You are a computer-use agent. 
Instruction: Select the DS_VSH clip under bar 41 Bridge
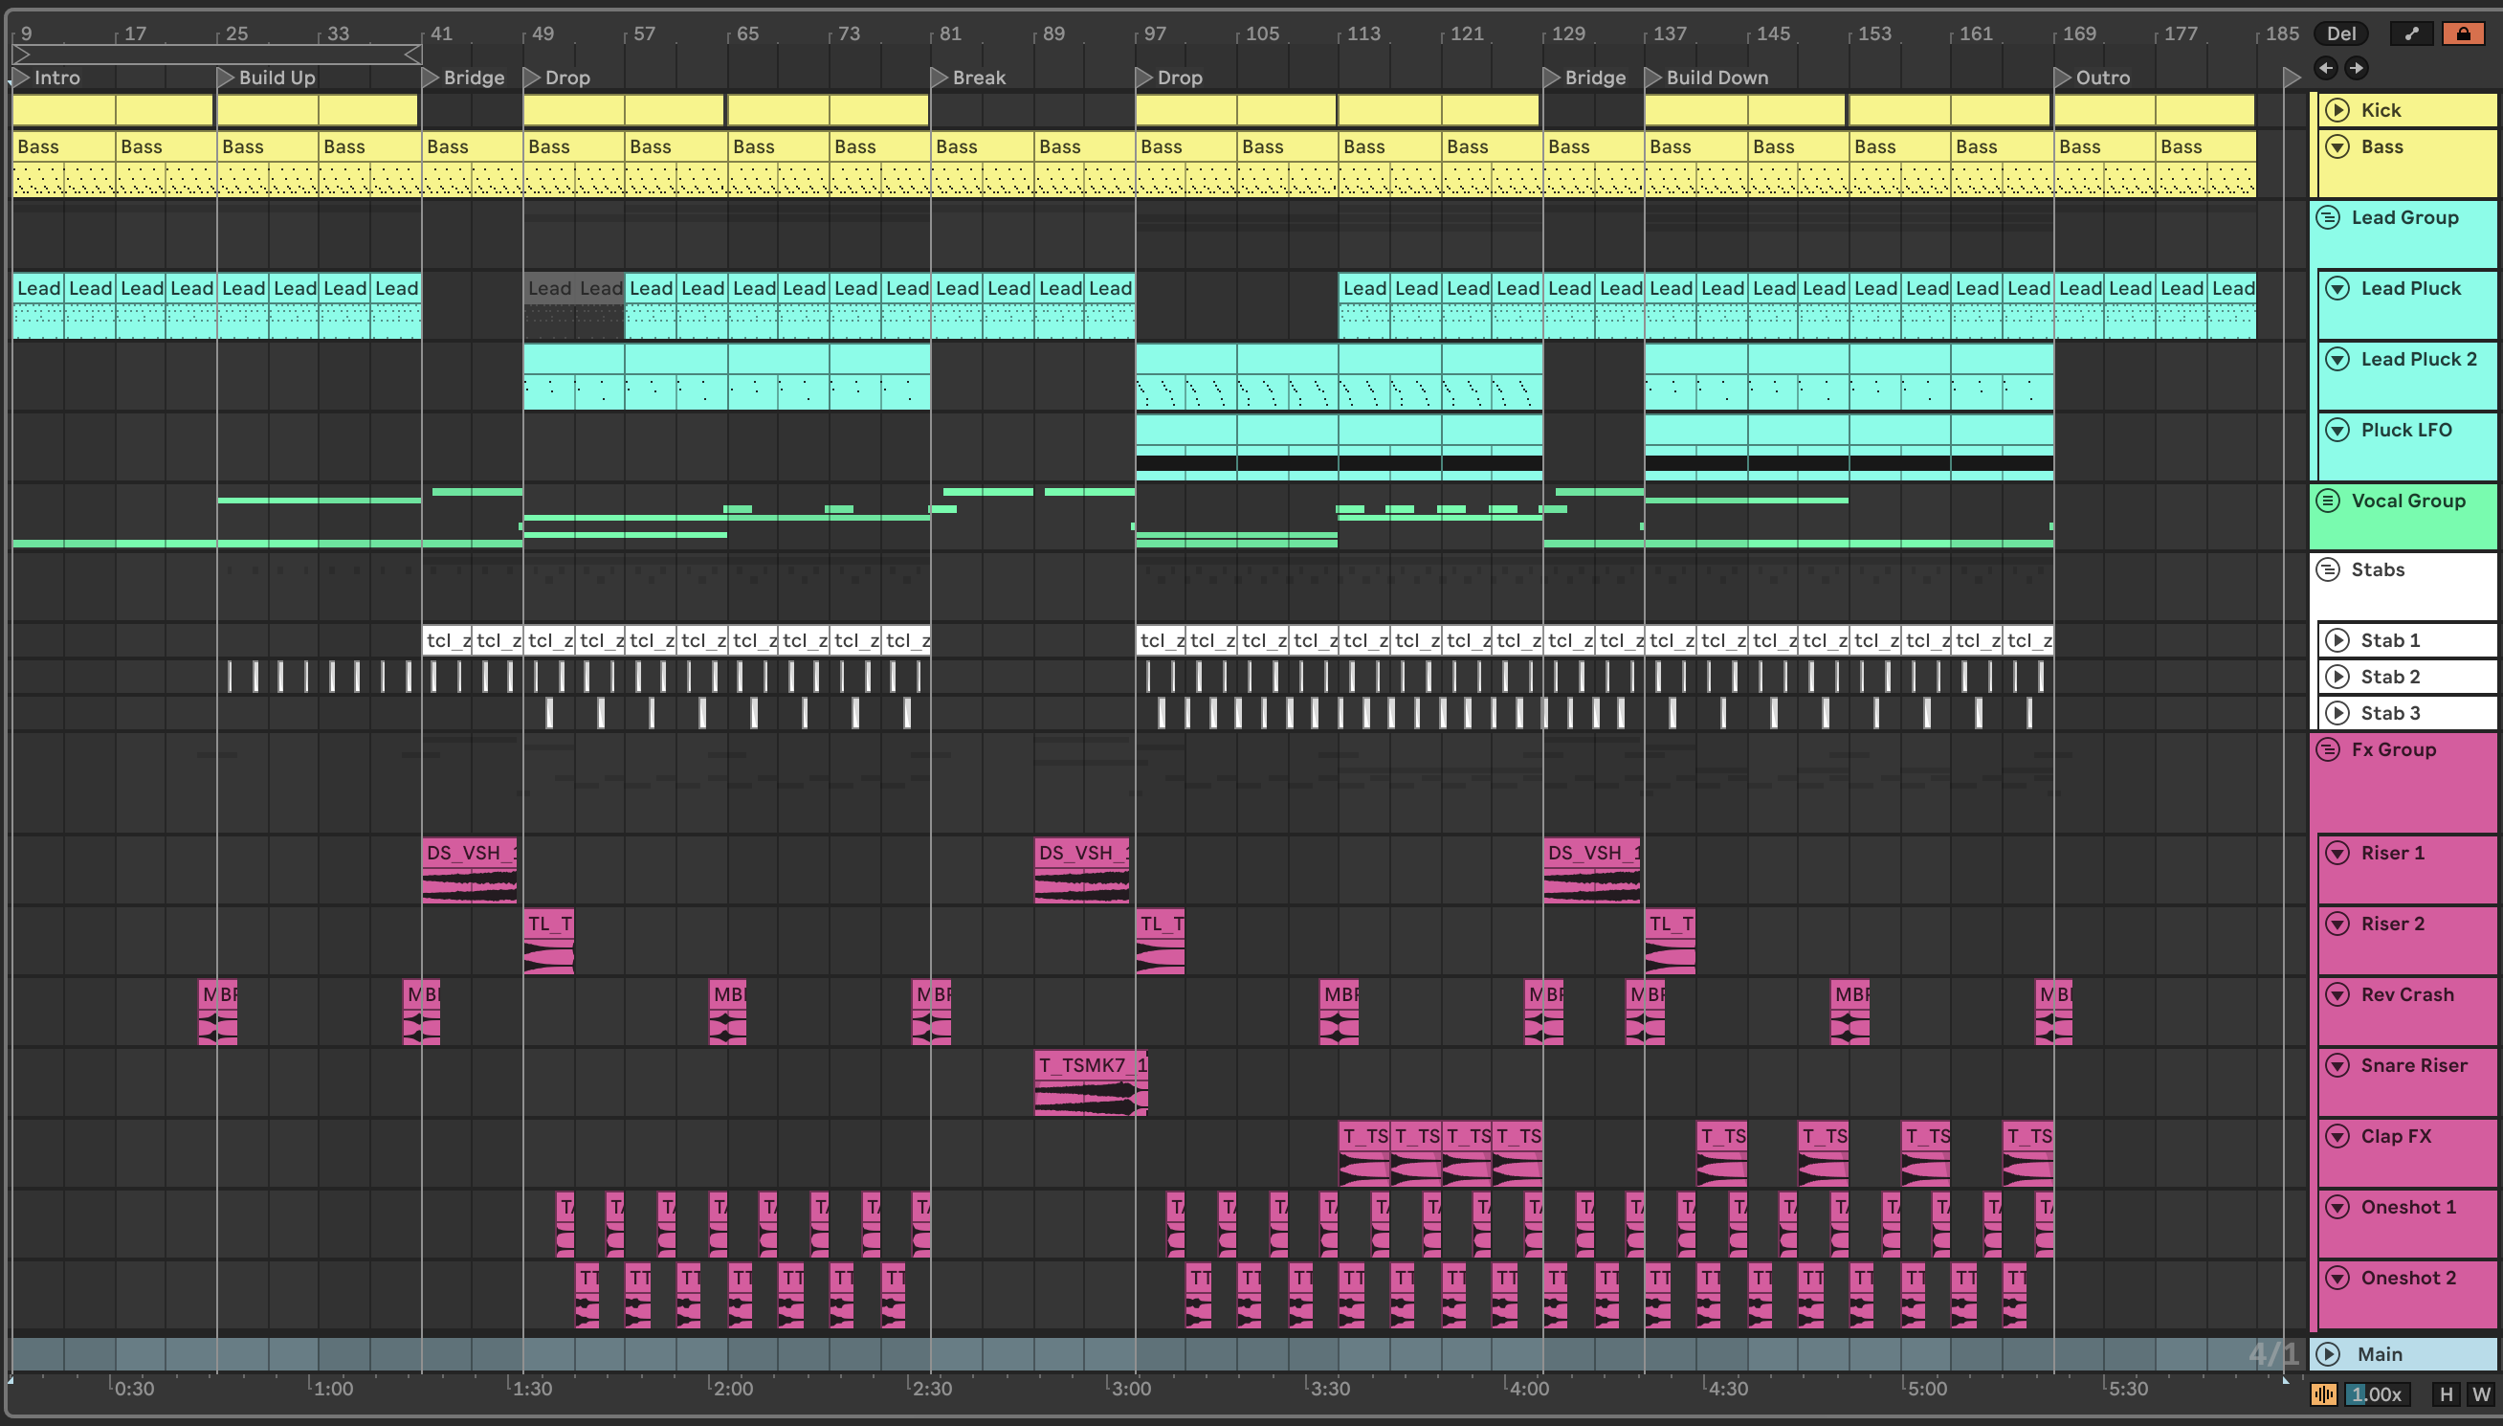(470, 870)
